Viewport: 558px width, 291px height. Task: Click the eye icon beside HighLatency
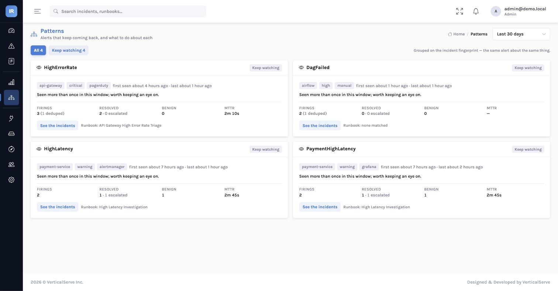[x=39, y=149]
